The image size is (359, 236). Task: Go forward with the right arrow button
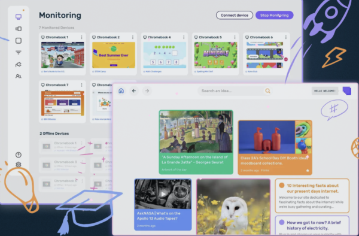[x=147, y=90]
